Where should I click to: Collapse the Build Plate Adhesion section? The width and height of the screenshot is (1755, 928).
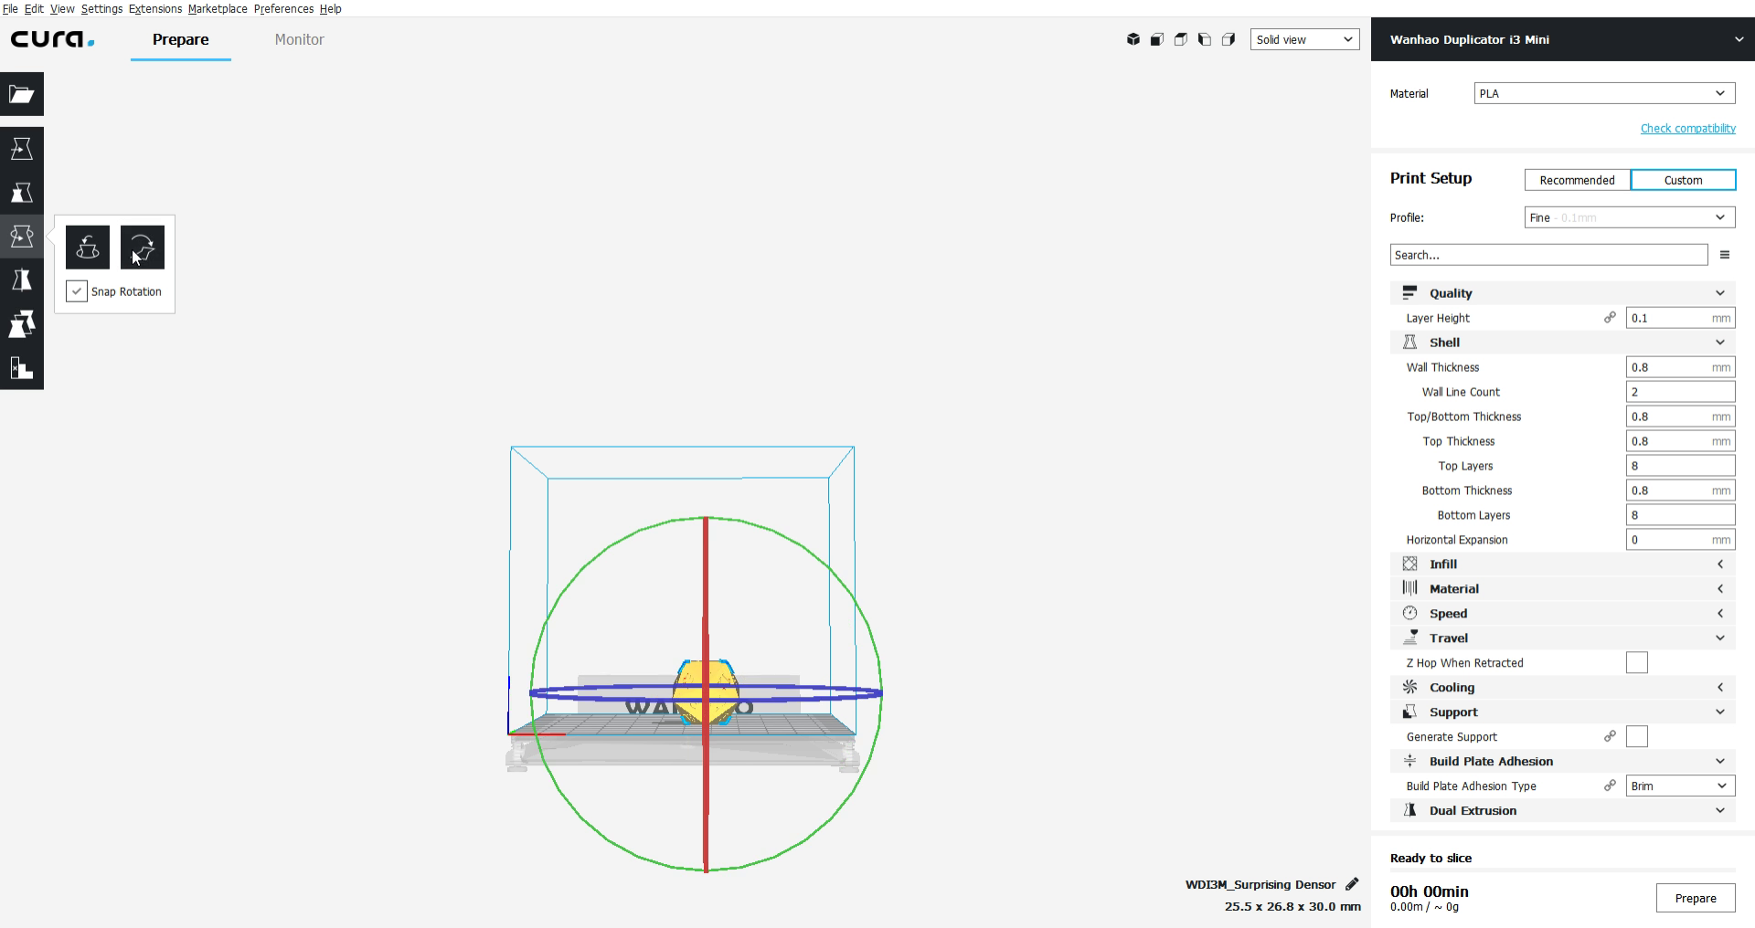click(x=1563, y=762)
